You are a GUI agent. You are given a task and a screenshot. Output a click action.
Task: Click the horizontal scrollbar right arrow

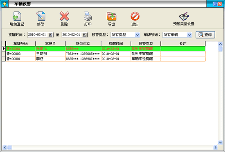click(x=215, y=147)
